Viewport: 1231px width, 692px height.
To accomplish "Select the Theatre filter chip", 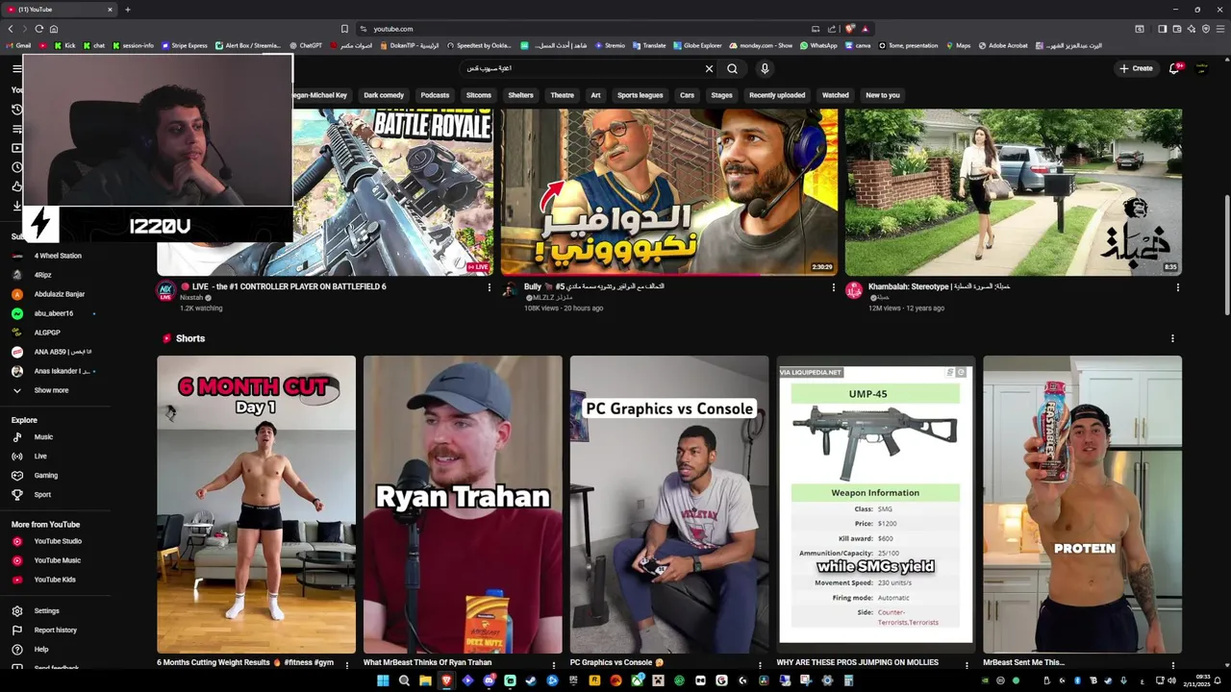I will [562, 95].
